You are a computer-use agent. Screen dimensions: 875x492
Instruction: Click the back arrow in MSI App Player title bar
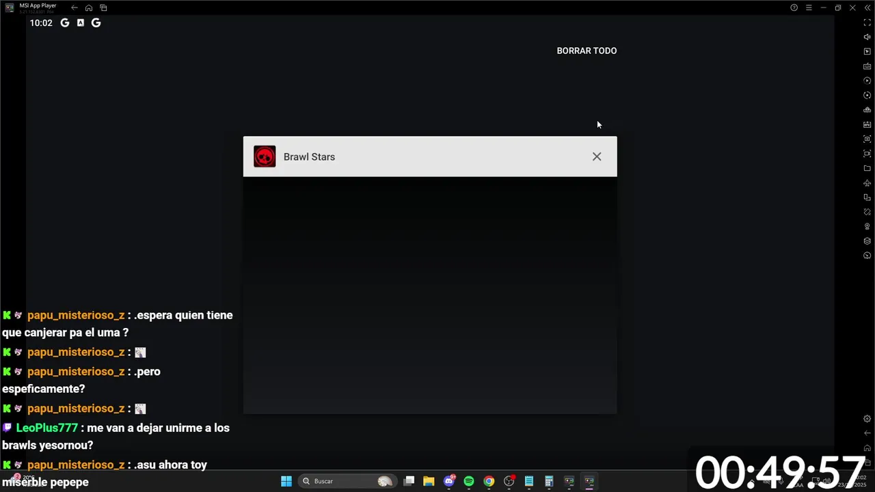[x=75, y=8]
